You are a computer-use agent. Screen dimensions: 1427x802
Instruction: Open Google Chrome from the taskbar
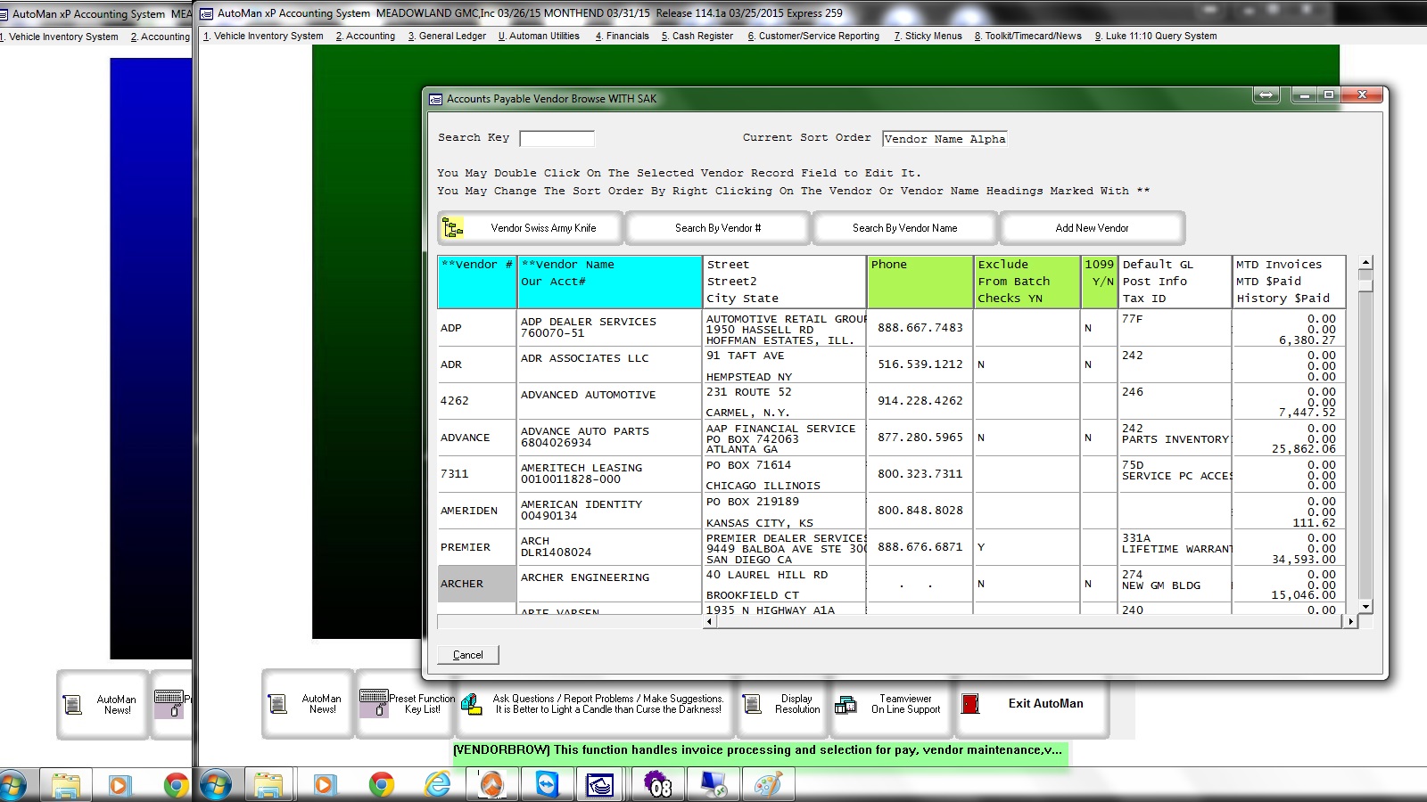[x=383, y=785]
